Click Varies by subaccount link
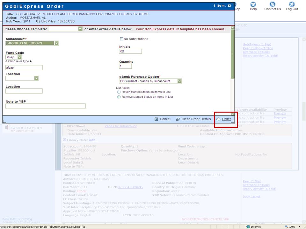The height and width of the screenshot is (229, 306). coord(120,126)
